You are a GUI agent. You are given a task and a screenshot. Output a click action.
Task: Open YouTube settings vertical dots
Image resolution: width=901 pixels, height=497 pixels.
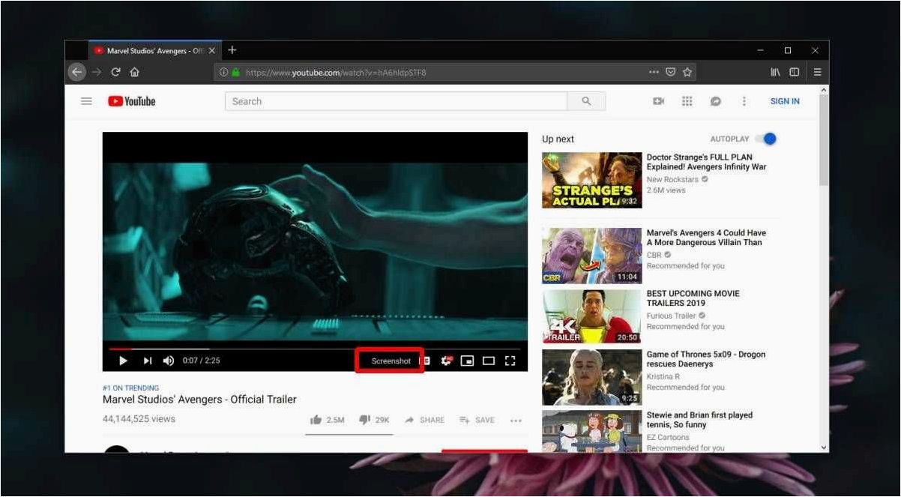coord(744,101)
